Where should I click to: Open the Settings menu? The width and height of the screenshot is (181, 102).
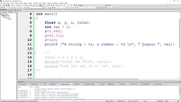62,3
